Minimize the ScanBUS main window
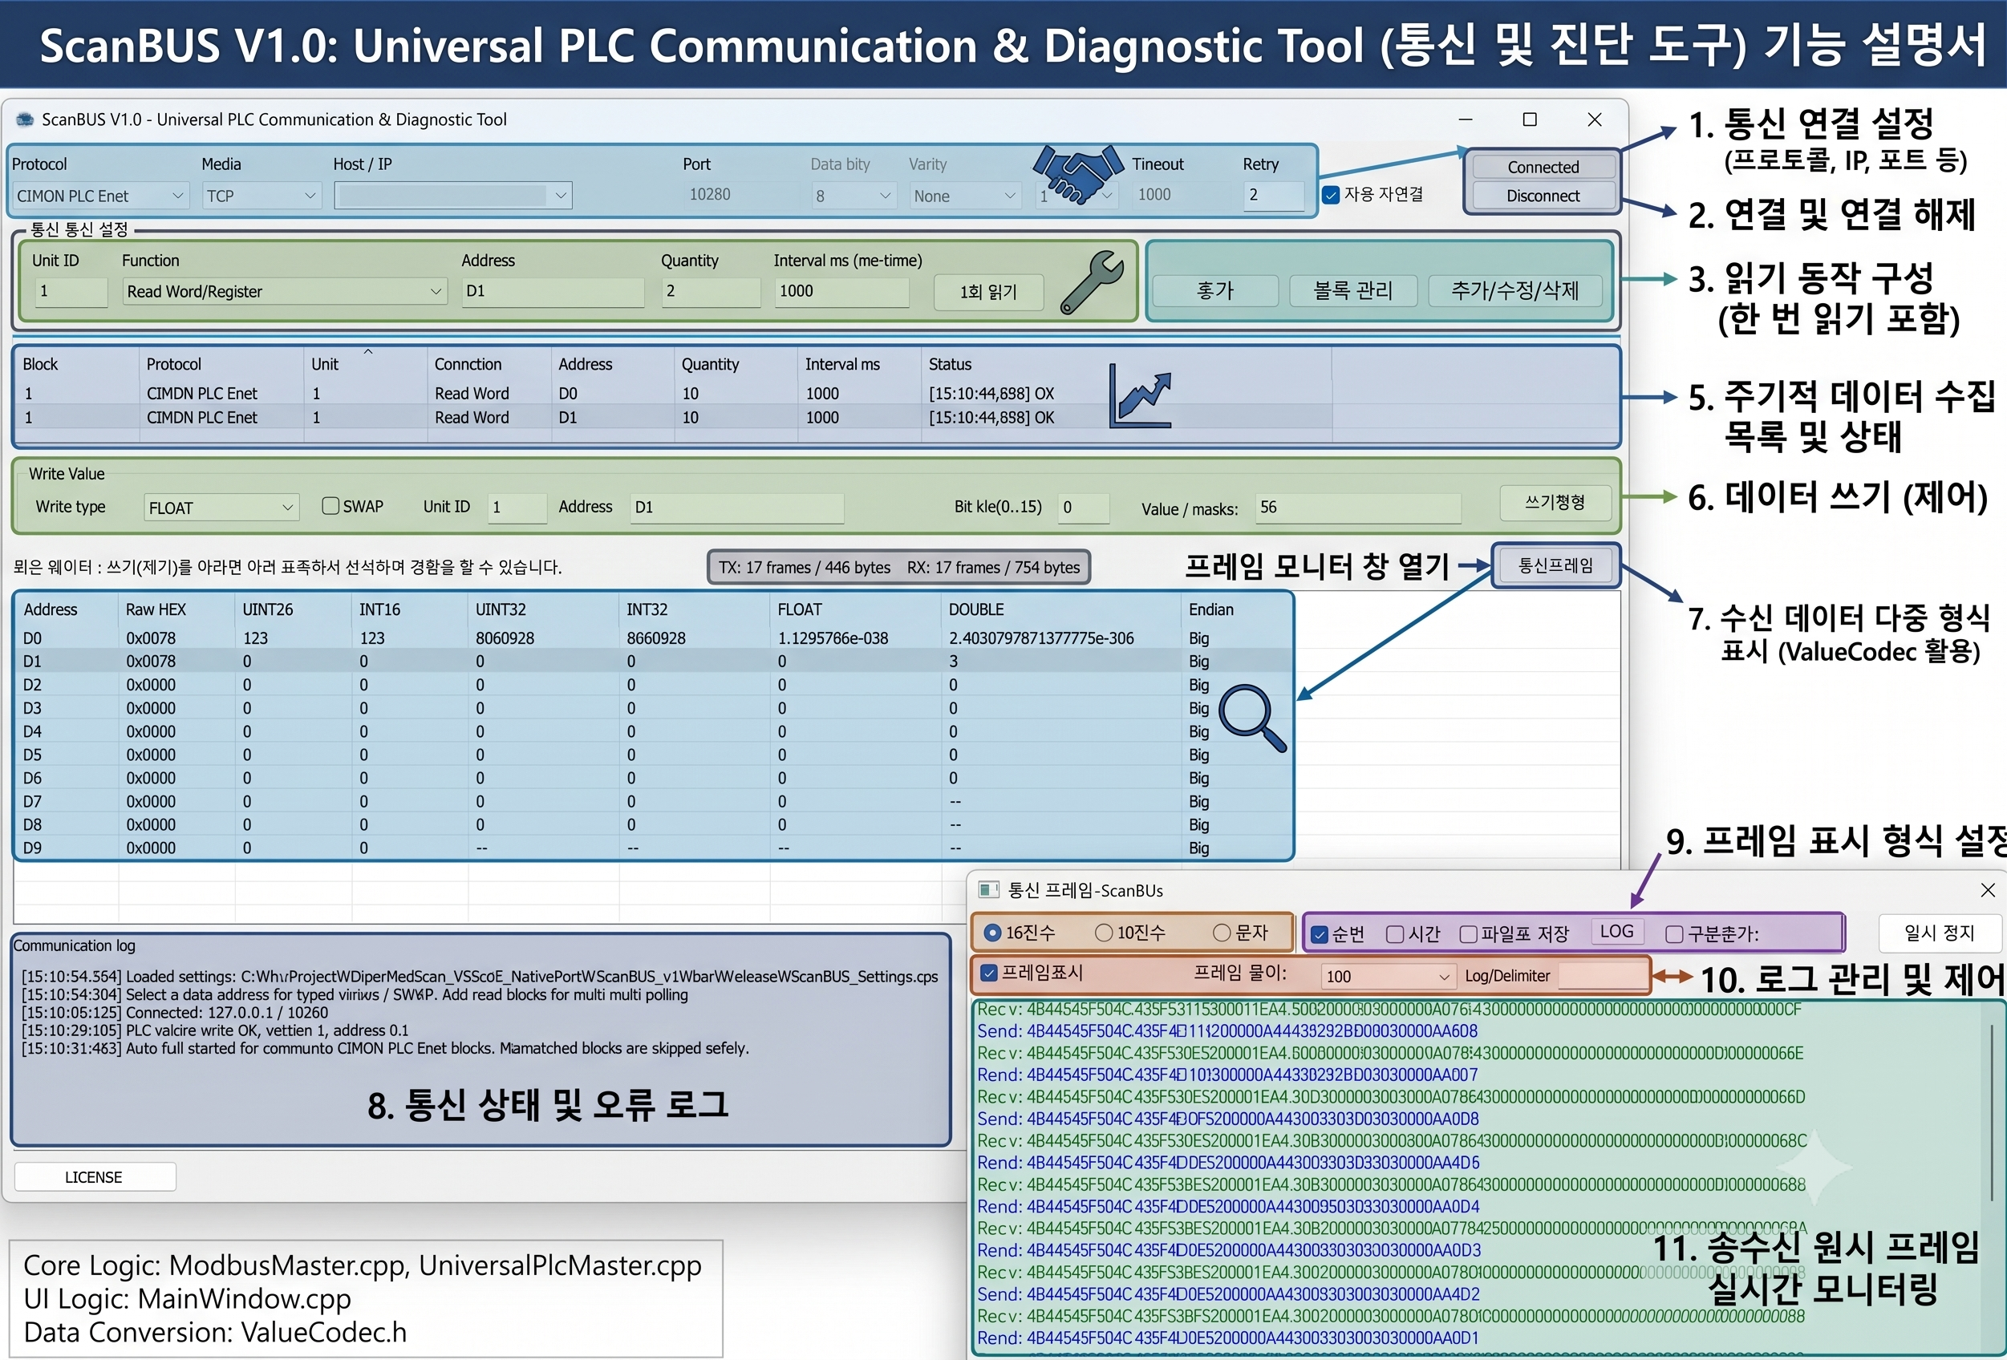This screenshot has width=2007, height=1360. click(1466, 119)
